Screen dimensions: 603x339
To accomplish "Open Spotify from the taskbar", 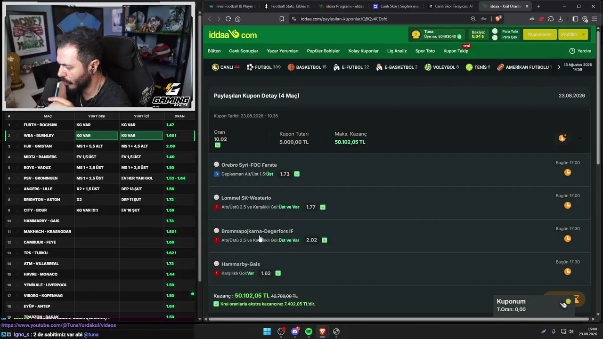I will (x=309, y=331).
